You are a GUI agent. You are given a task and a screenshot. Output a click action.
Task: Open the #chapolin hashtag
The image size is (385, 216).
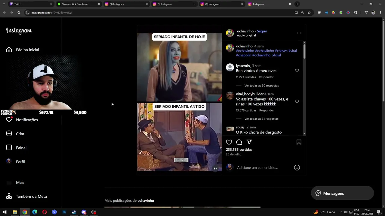pyautogui.click(x=243, y=55)
